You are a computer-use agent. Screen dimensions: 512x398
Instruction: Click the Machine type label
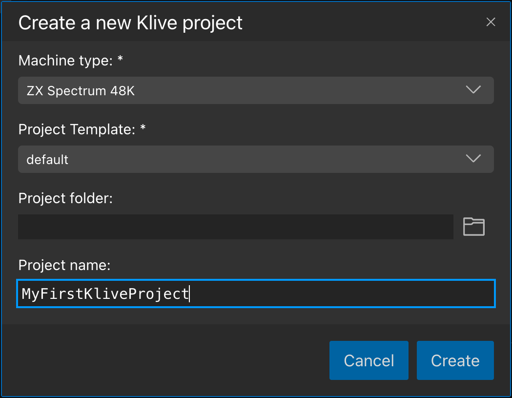[x=71, y=61]
